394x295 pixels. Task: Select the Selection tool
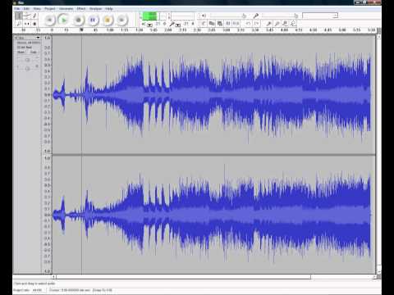tap(19, 16)
